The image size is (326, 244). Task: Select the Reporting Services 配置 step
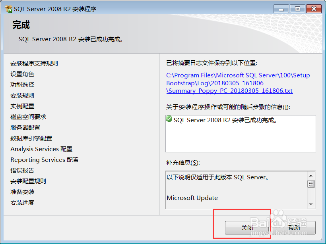45,160
